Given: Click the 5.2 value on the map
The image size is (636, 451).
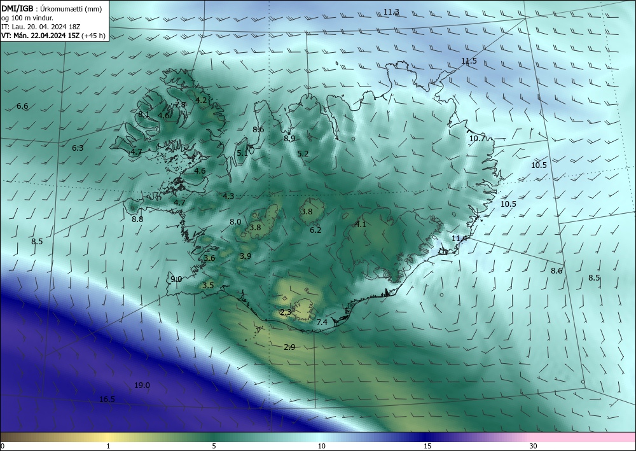Looking at the screenshot, I should tap(303, 154).
